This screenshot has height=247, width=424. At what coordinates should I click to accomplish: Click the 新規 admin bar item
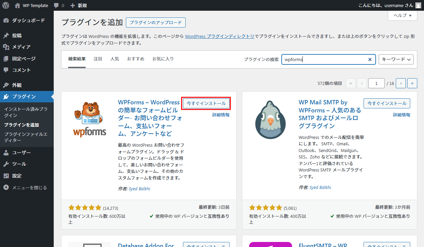[x=78, y=5]
